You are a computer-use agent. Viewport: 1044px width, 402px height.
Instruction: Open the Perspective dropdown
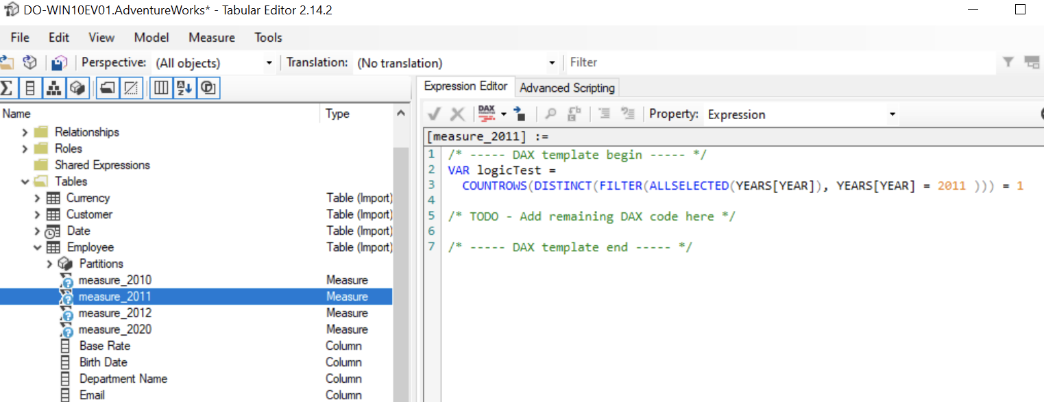270,62
